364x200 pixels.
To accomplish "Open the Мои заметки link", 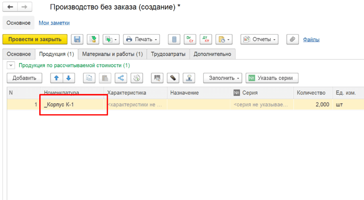I will point(54,23).
